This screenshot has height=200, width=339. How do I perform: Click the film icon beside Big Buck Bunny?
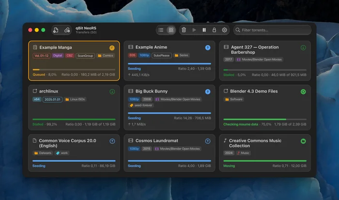[x=131, y=91]
